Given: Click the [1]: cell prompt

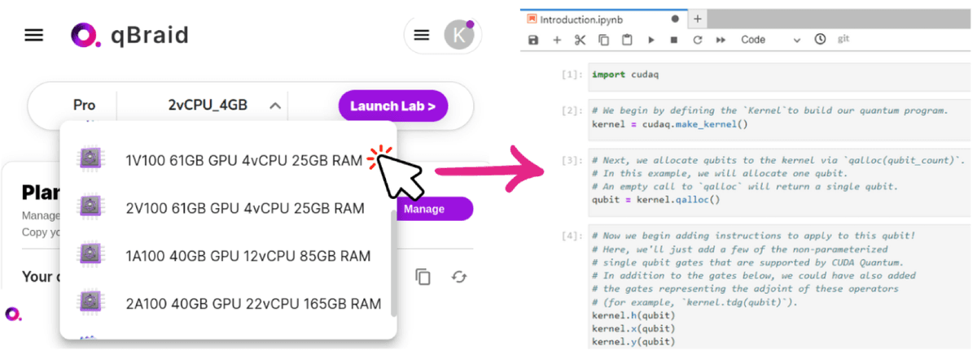Looking at the screenshot, I should (x=572, y=75).
